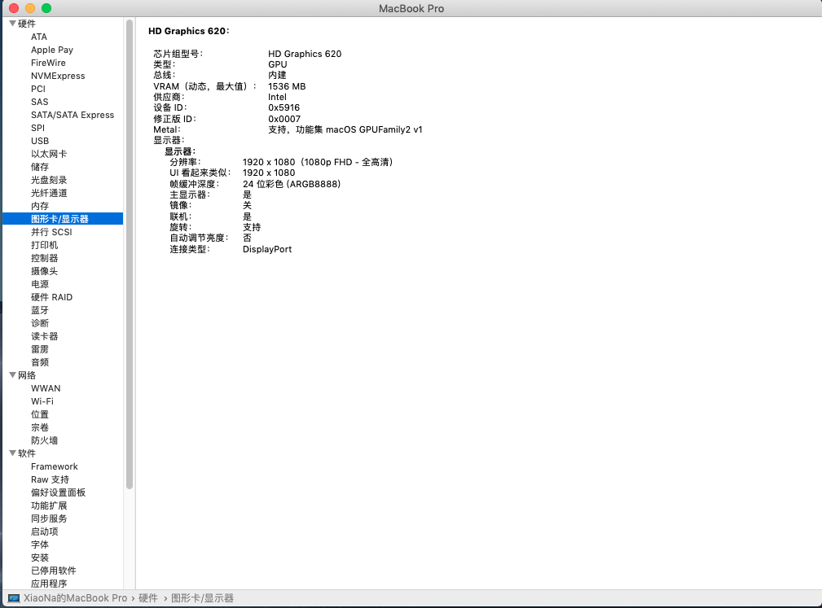
Task: Open the 功能扩展 entry
Action: 49,505
